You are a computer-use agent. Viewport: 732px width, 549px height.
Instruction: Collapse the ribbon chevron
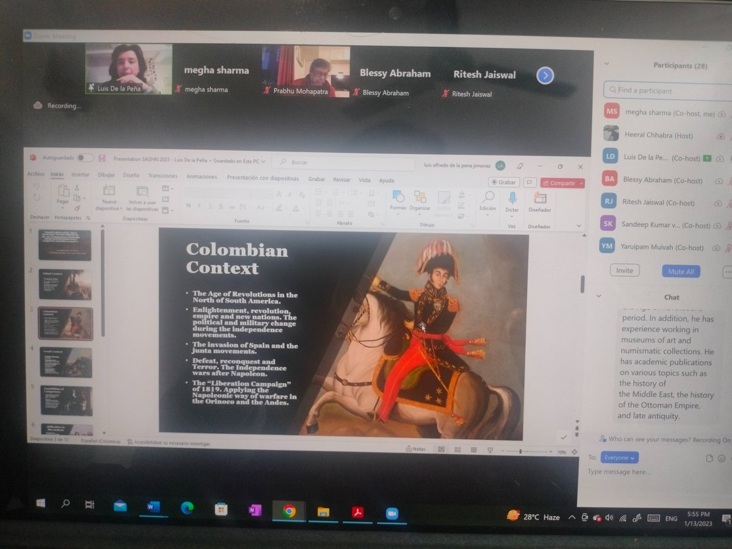578,226
